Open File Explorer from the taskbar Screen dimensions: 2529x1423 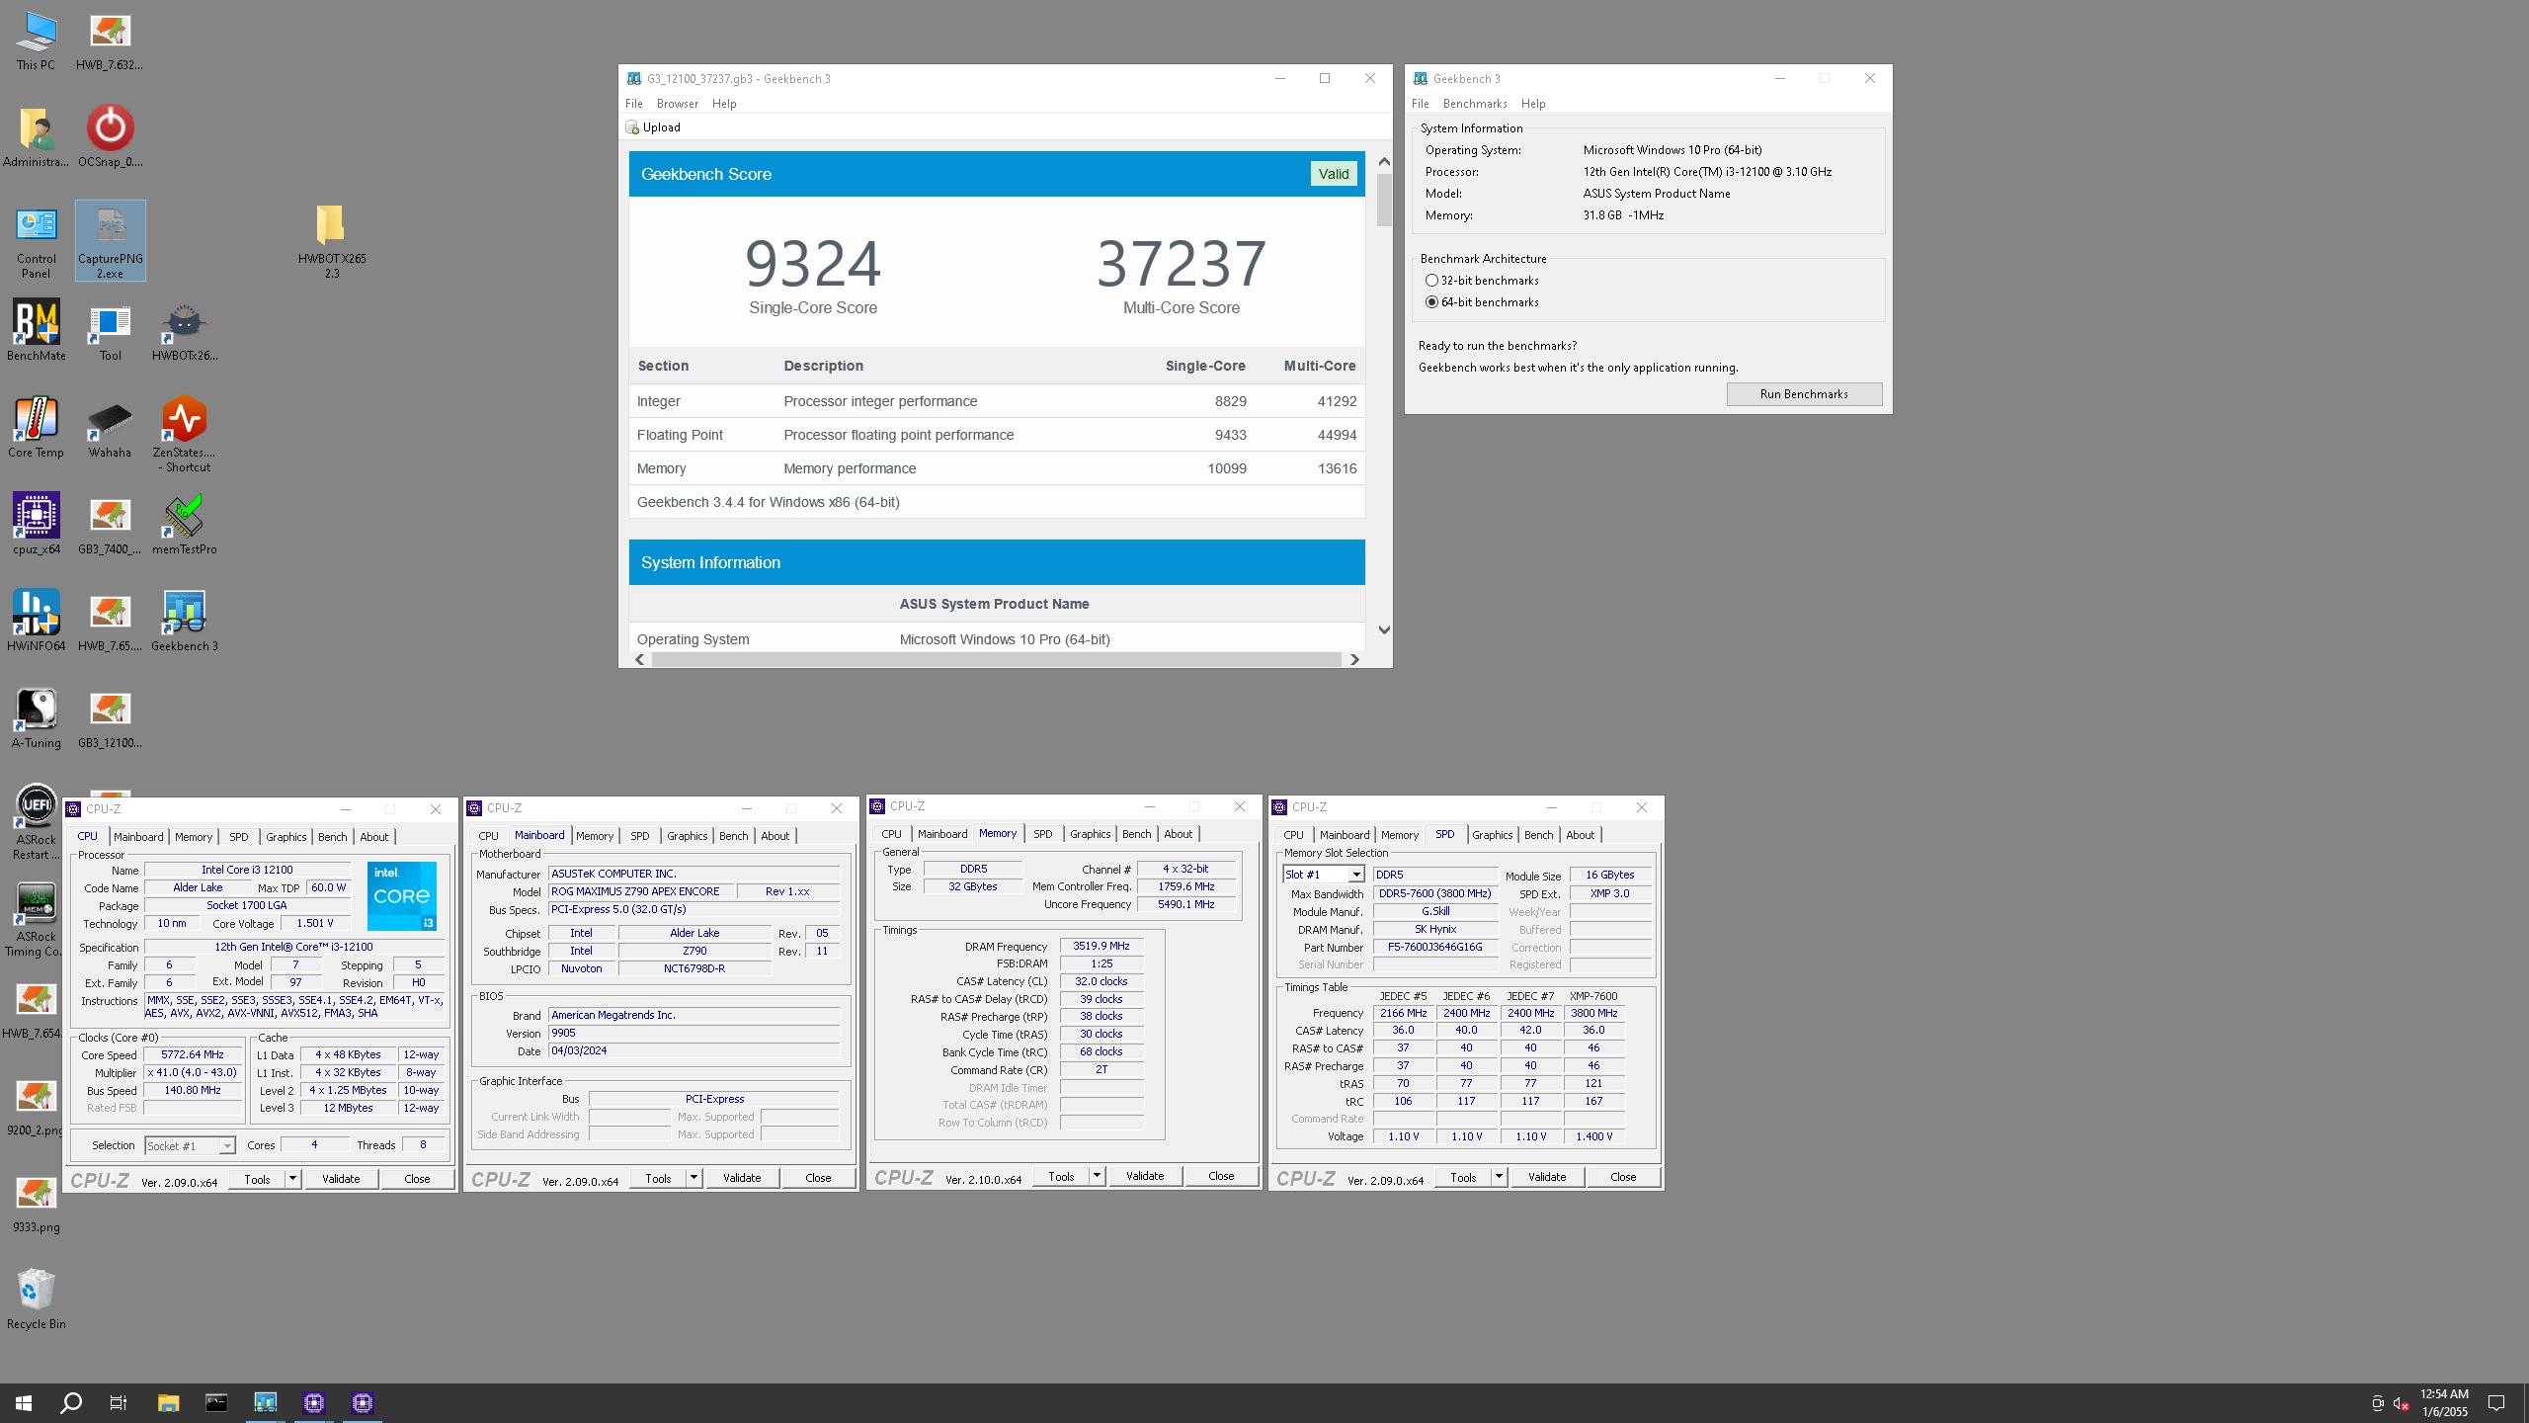pyautogui.click(x=168, y=1403)
